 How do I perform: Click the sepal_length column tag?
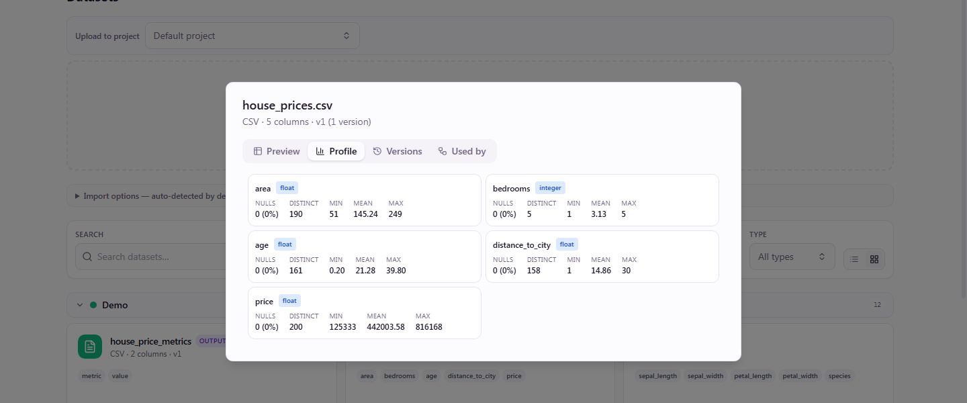(x=657, y=376)
